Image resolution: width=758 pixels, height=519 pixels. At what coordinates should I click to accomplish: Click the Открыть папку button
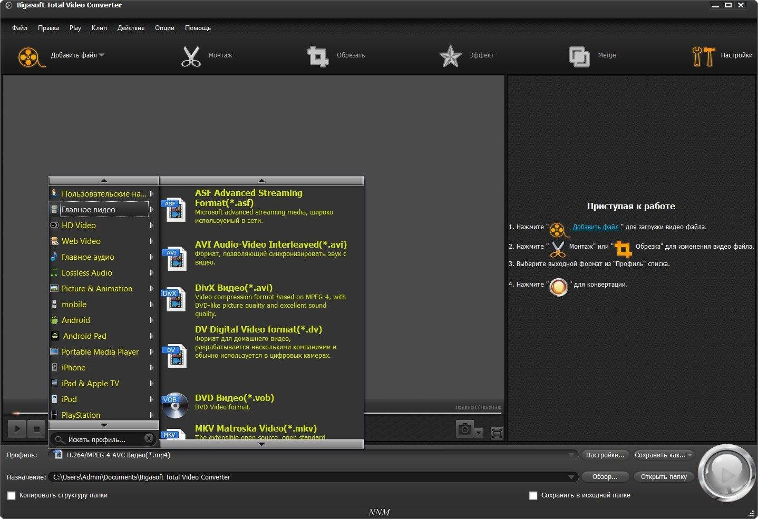[x=664, y=477]
